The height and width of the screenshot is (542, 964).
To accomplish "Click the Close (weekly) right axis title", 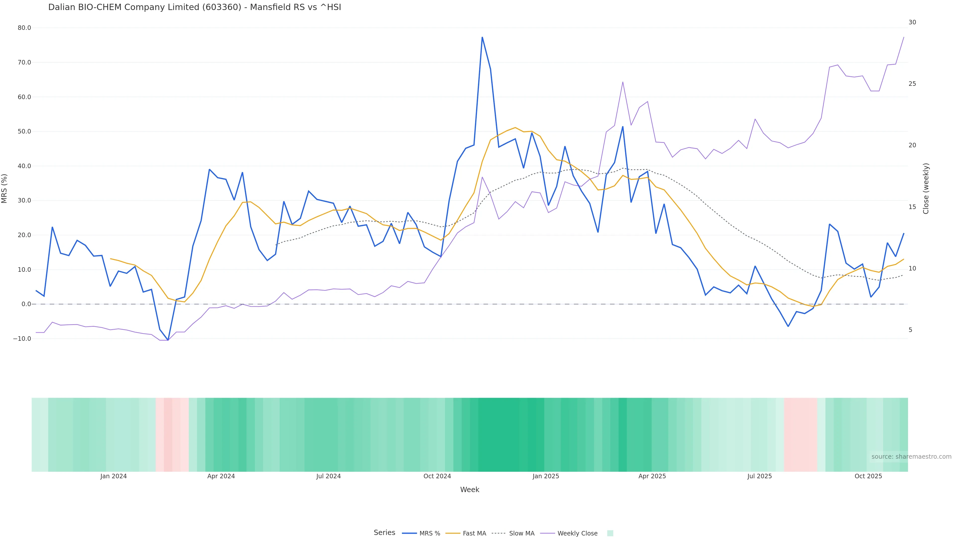I will [x=926, y=188].
